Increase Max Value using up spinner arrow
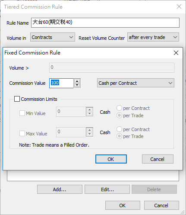186x215 pixels. tap(90, 130)
